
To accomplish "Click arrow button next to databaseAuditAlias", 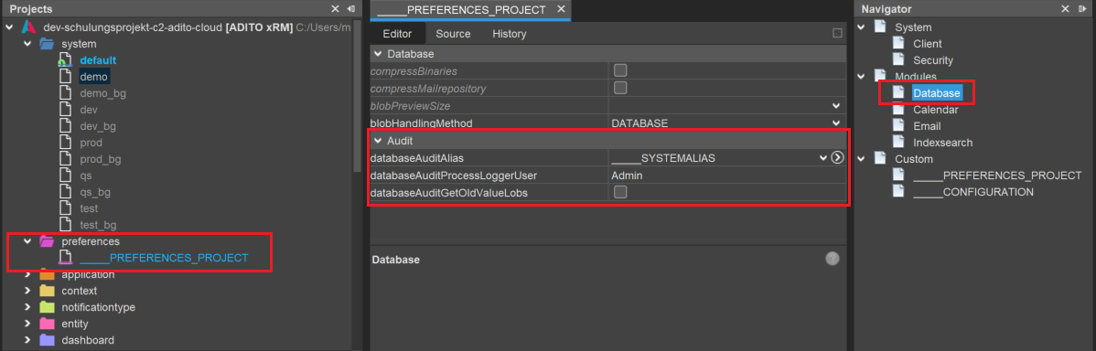I will click(x=837, y=158).
